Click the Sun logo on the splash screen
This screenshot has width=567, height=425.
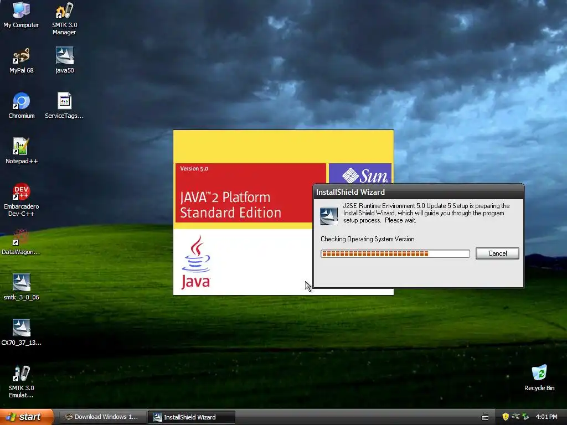click(x=365, y=176)
